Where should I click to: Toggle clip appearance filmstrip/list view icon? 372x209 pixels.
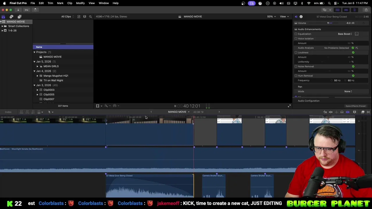tap(79, 17)
